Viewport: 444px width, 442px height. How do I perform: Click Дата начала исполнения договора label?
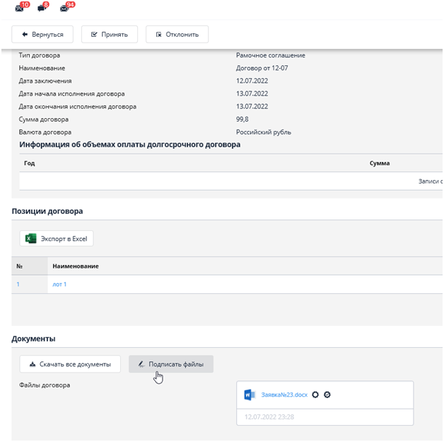71,93
